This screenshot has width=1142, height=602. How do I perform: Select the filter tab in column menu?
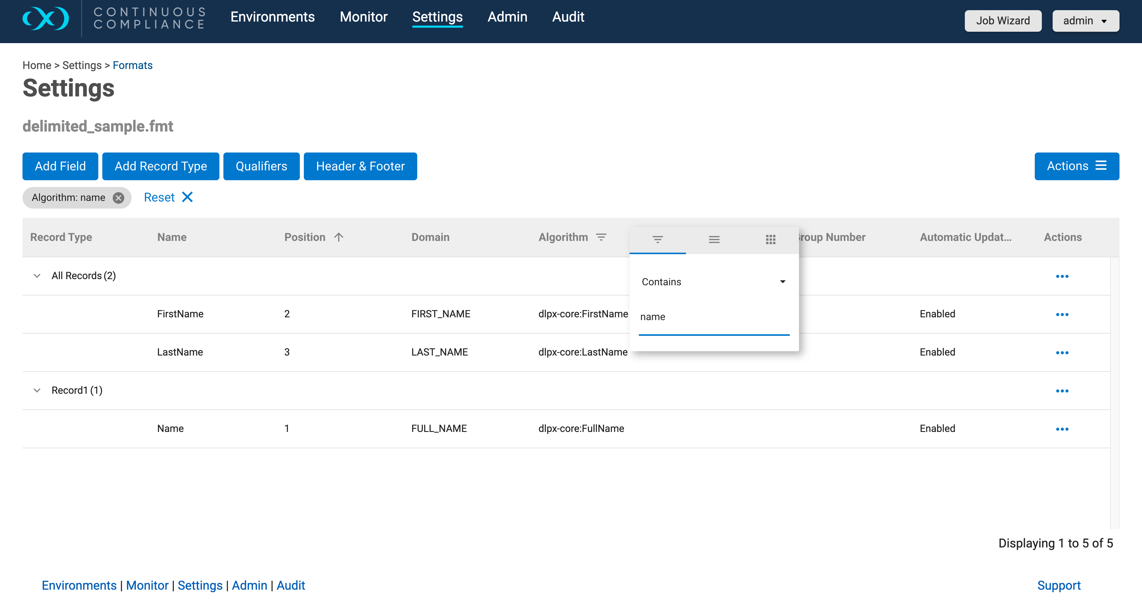tap(658, 240)
